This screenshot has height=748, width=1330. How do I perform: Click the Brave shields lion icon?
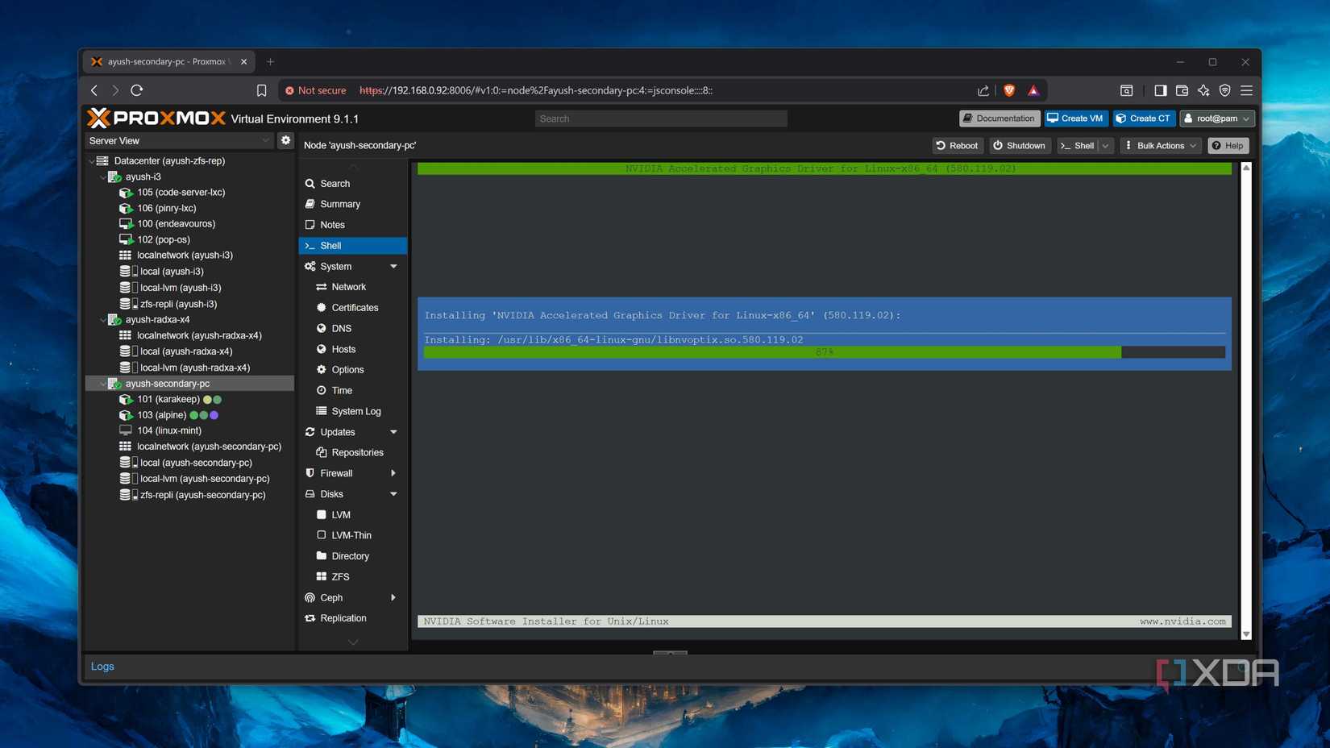tap(1008, 90)
